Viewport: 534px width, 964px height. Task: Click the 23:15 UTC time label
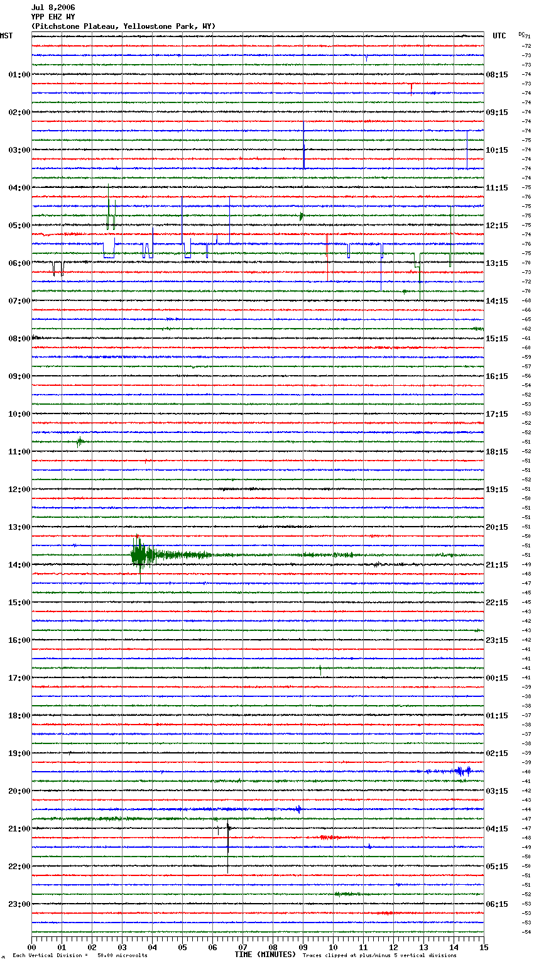point(497,640)
